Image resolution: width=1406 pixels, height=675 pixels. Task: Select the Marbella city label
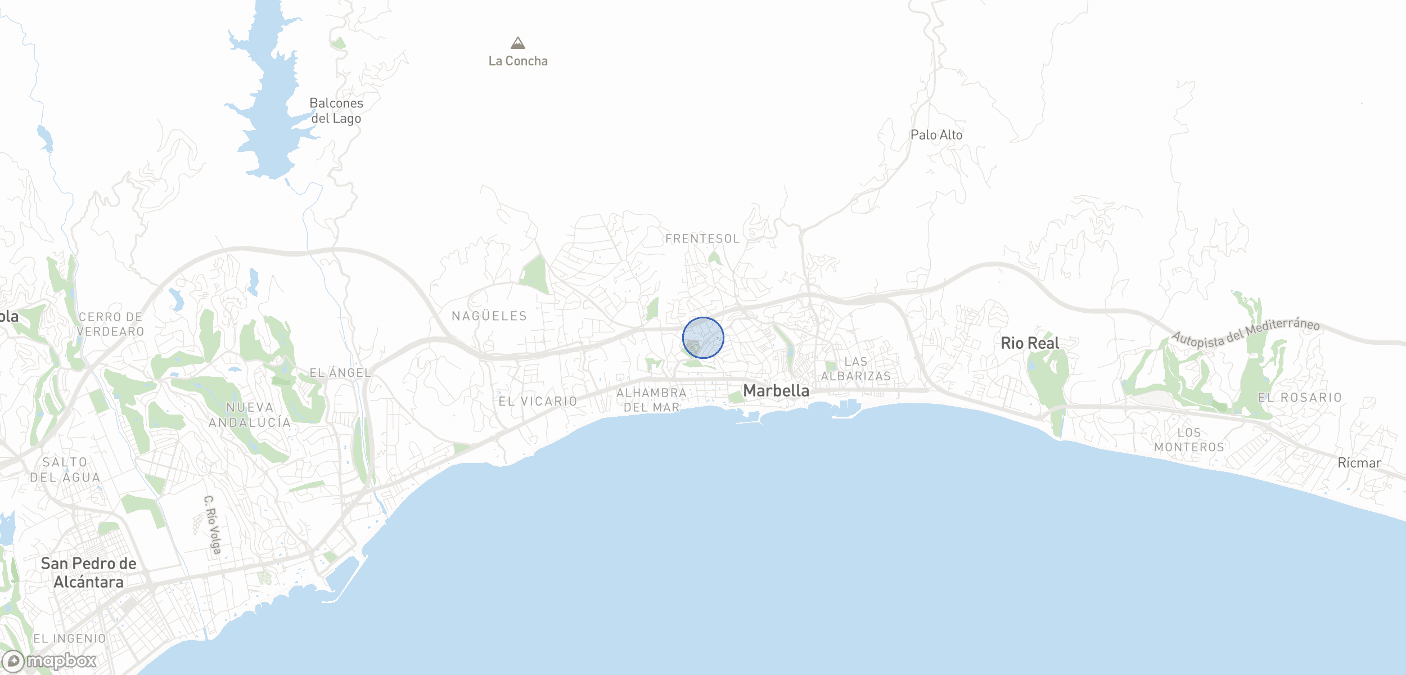pos(776,390)
